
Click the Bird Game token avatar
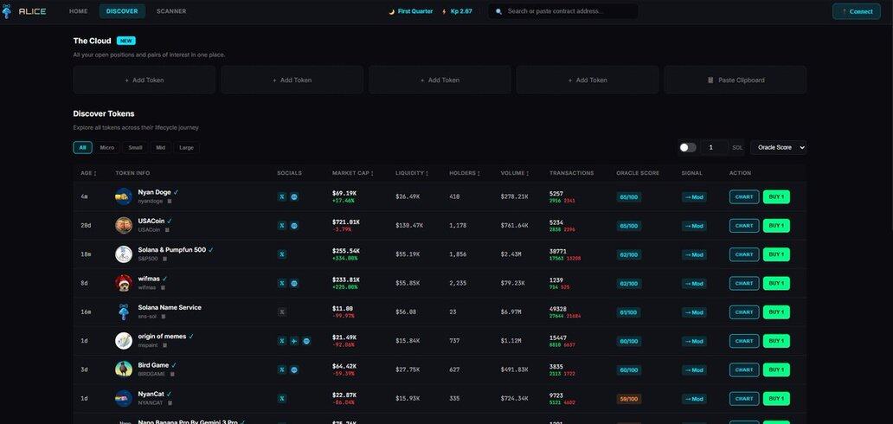point(124,369)
